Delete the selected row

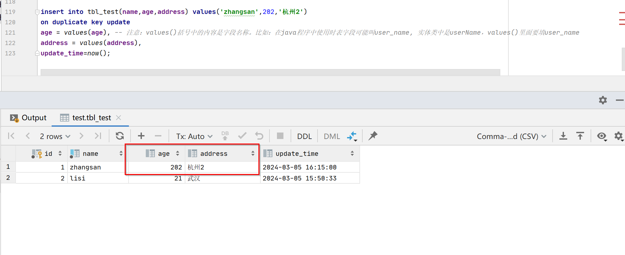pyautogui.click(x=158, y=136)
